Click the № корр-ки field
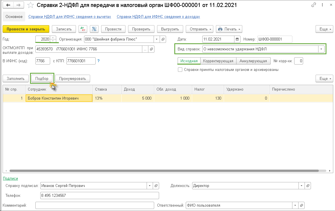335x211 pixels. (x=298, y=61)
